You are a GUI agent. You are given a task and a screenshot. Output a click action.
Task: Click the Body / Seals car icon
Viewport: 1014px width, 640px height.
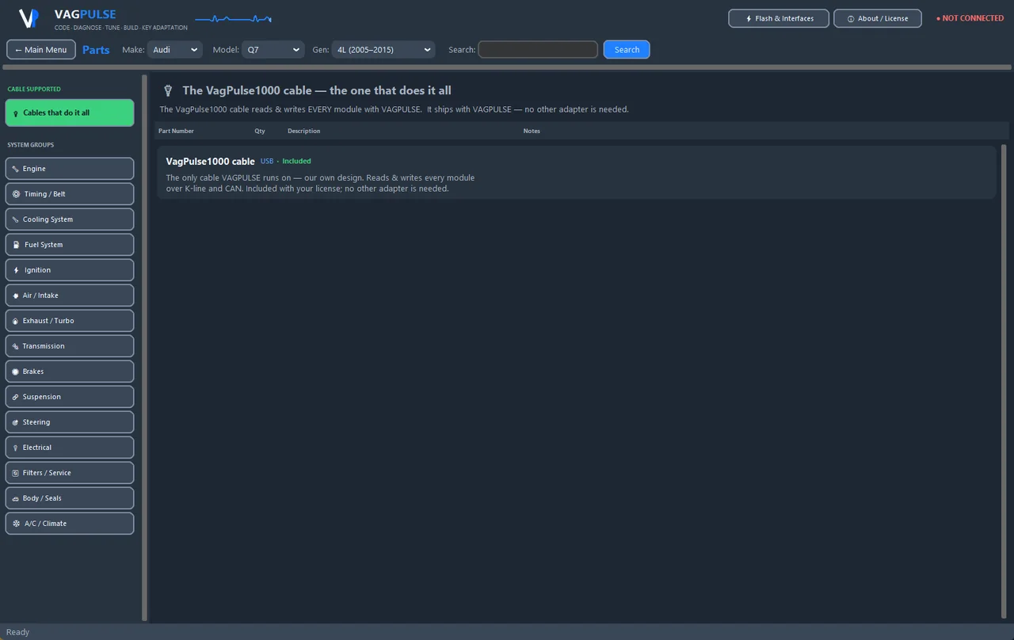(x=16, y=498)
